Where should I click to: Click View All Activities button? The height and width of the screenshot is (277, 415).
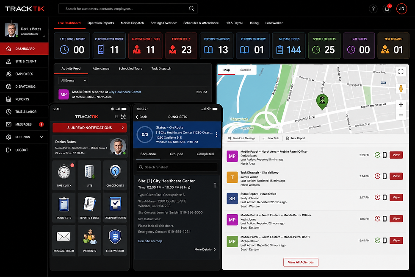pos(301,262)
